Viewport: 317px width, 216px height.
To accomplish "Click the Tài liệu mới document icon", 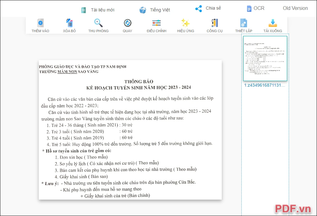I will [x=83, y=10].
